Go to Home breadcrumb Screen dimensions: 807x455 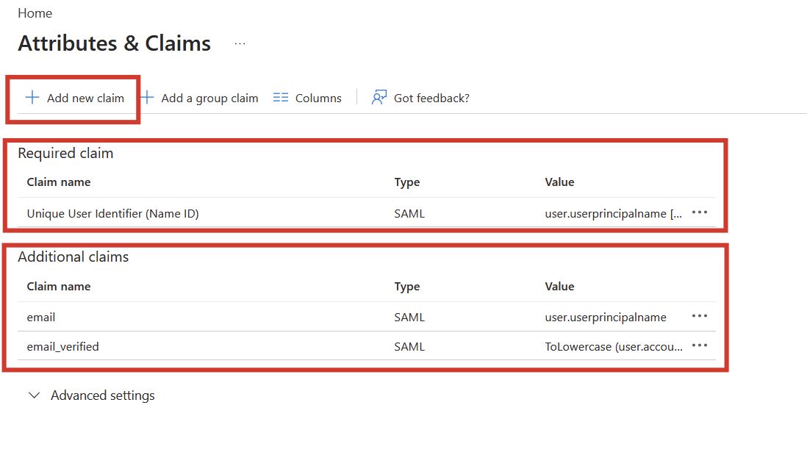(x=35, y=13)
